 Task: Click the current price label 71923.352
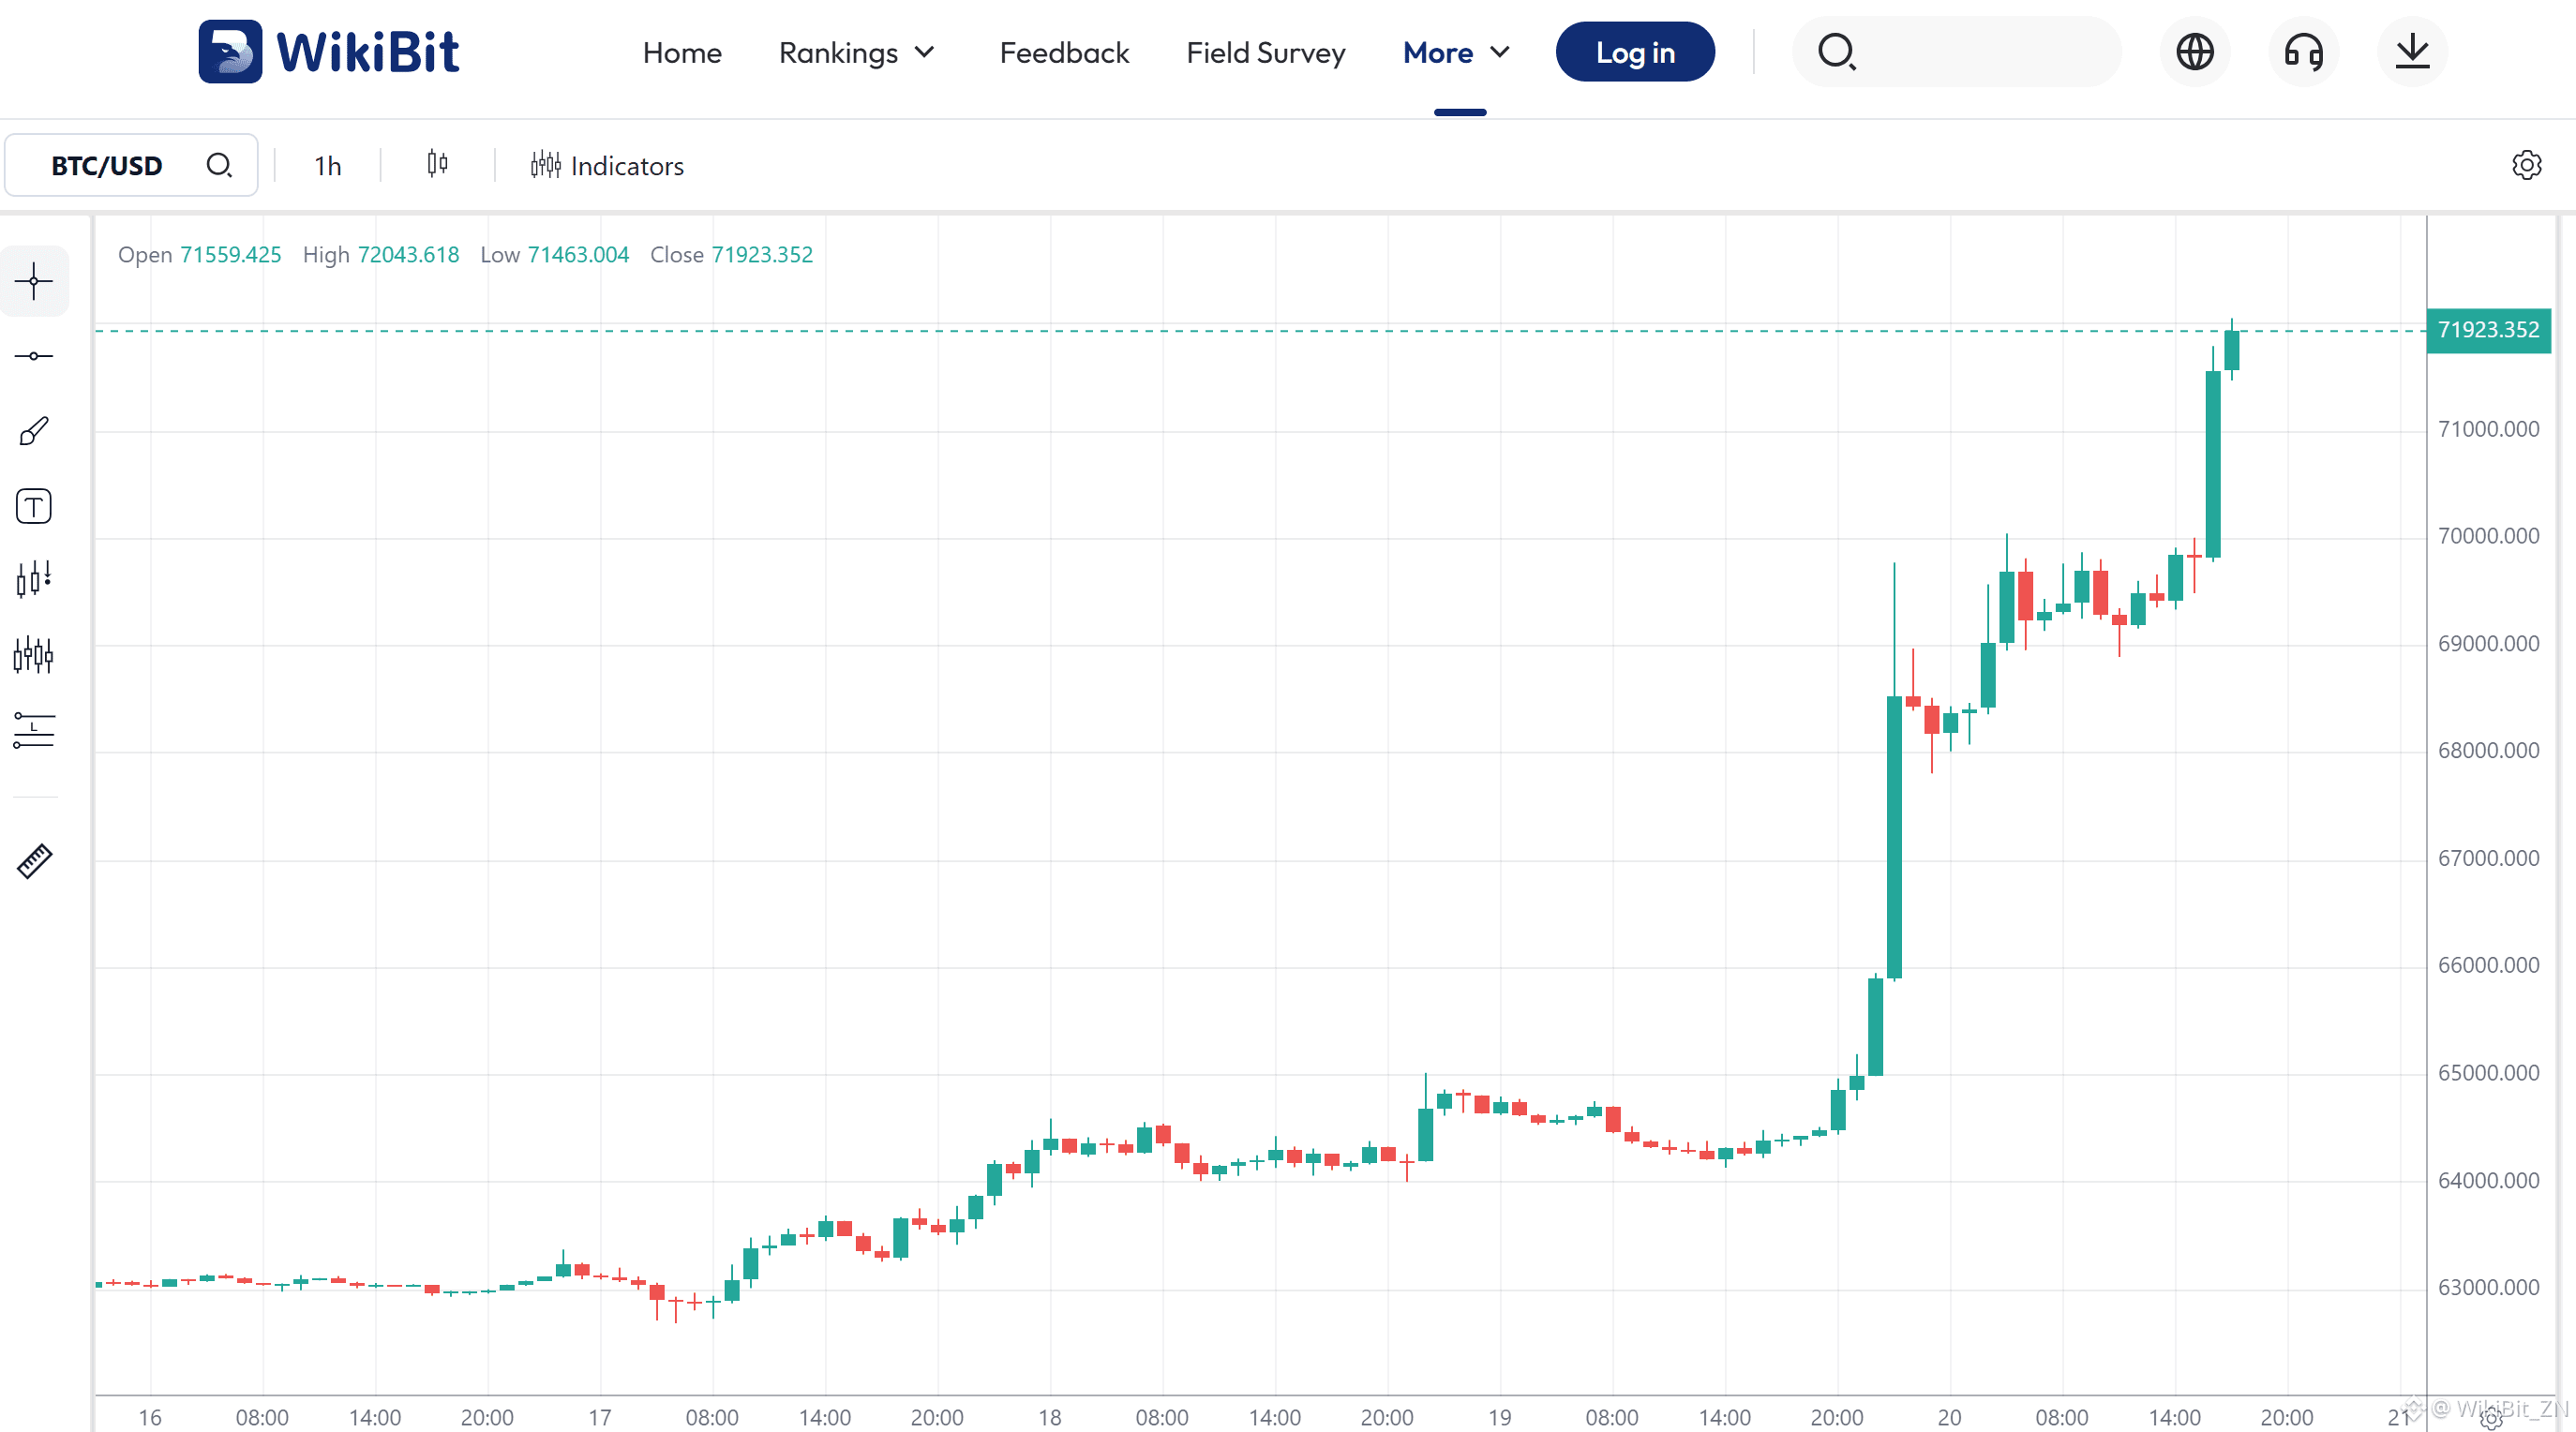click(2488, 330)
